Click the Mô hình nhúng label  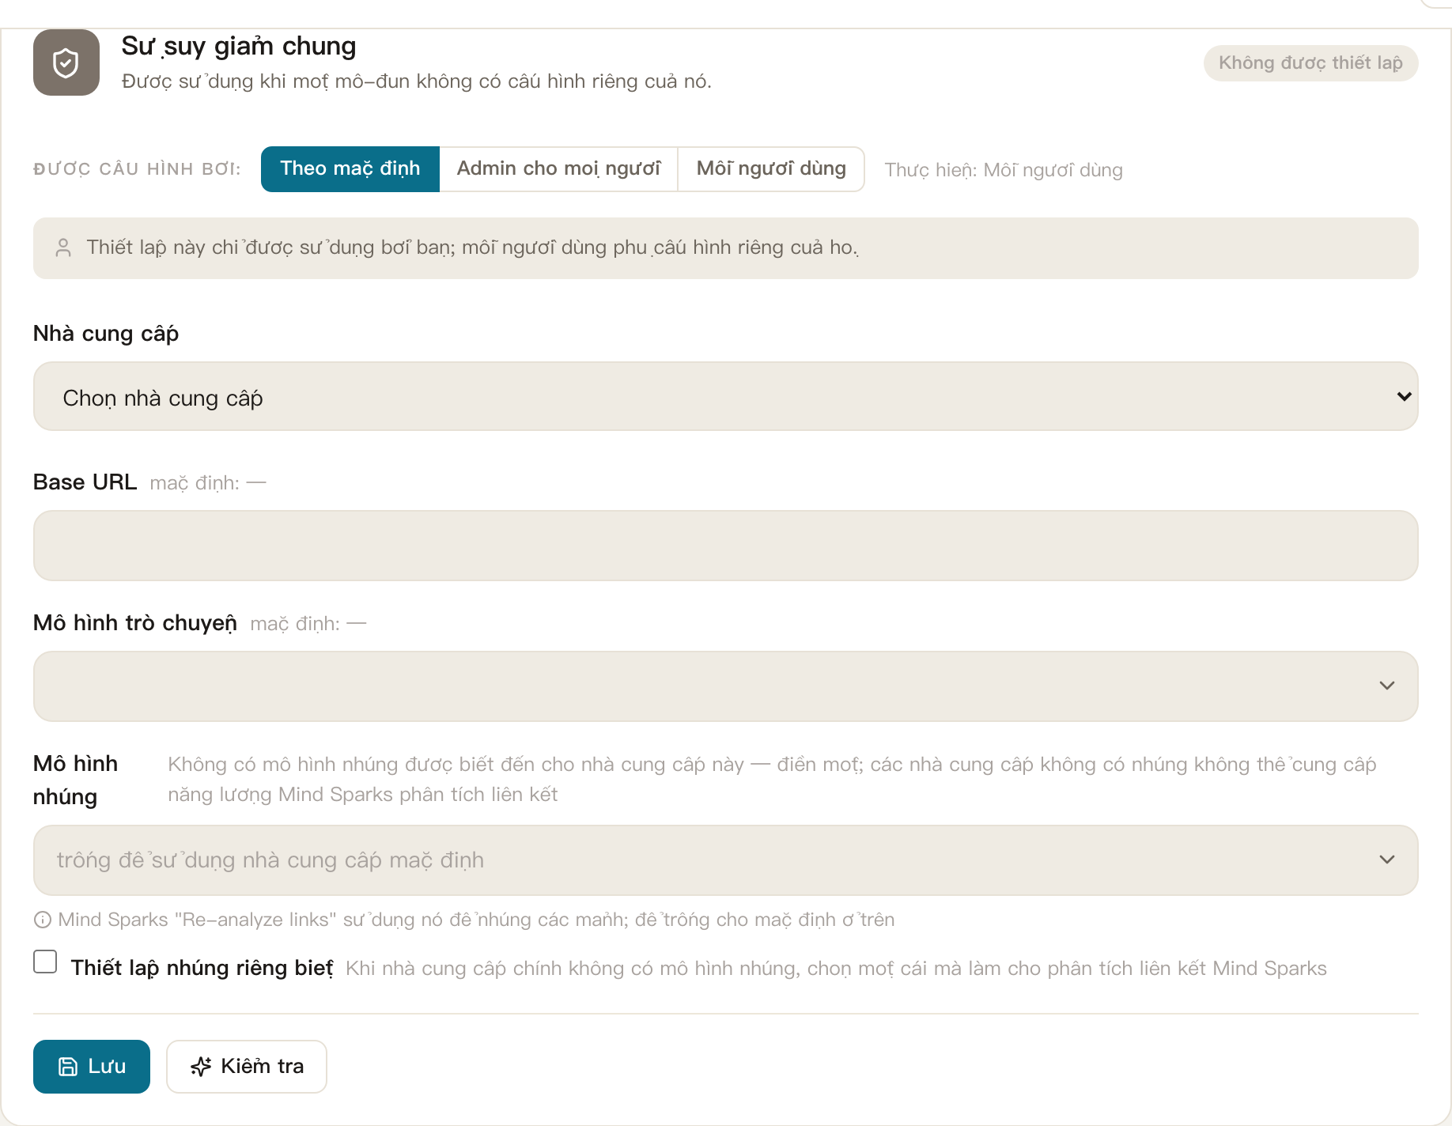(76, 780)
